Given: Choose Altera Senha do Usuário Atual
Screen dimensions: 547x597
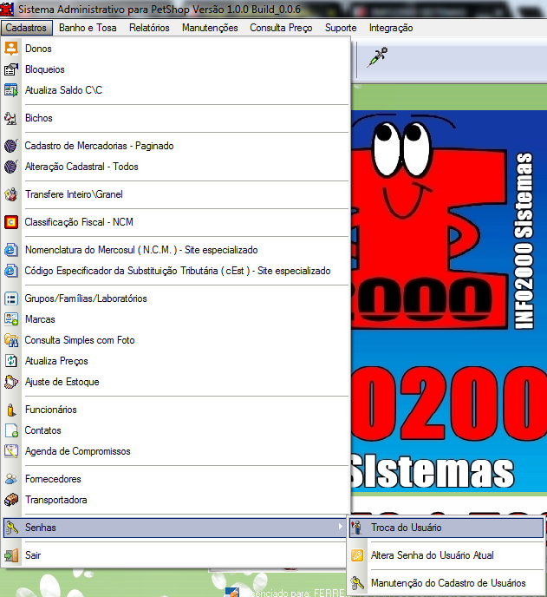Looking at the screenshot, I should [446, 555].
